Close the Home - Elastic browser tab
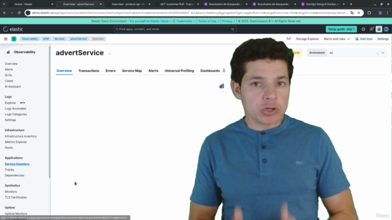This screenshot has height=220, width=392. (52, 4)
